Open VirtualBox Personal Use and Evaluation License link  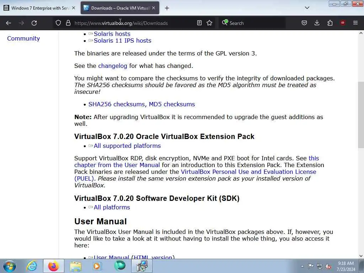click(x=248, y=172)
